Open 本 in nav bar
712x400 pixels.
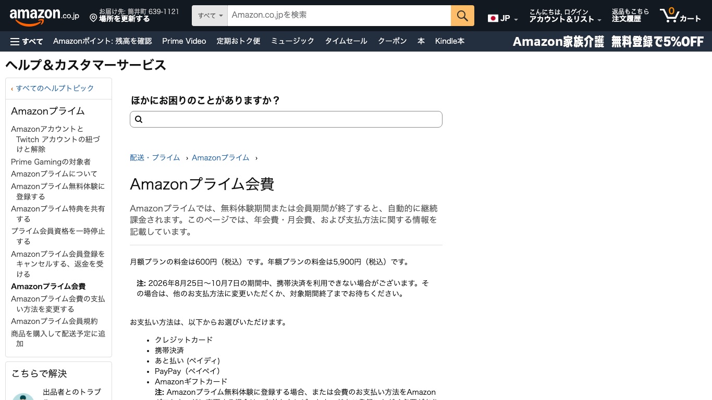tap(421, 41)
